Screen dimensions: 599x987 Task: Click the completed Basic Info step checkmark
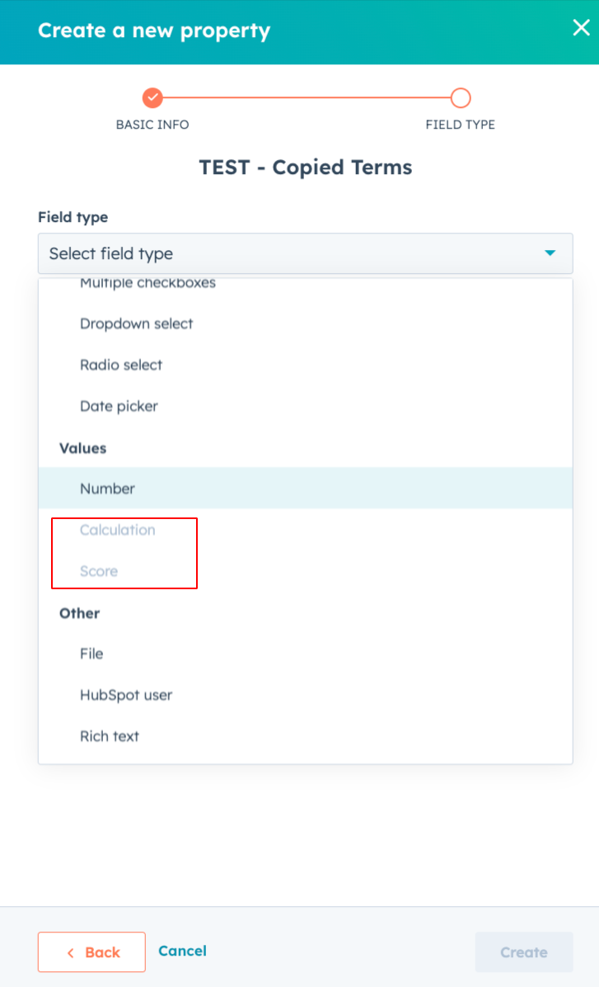tap(152, 97)
